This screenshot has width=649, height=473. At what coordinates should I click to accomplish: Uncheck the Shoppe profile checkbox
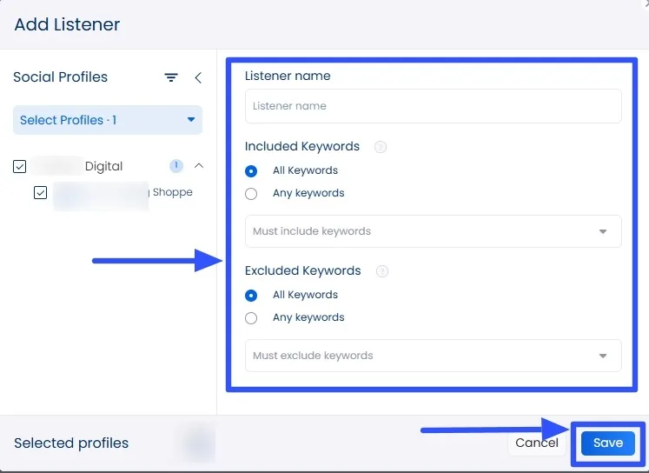(40, 193)
